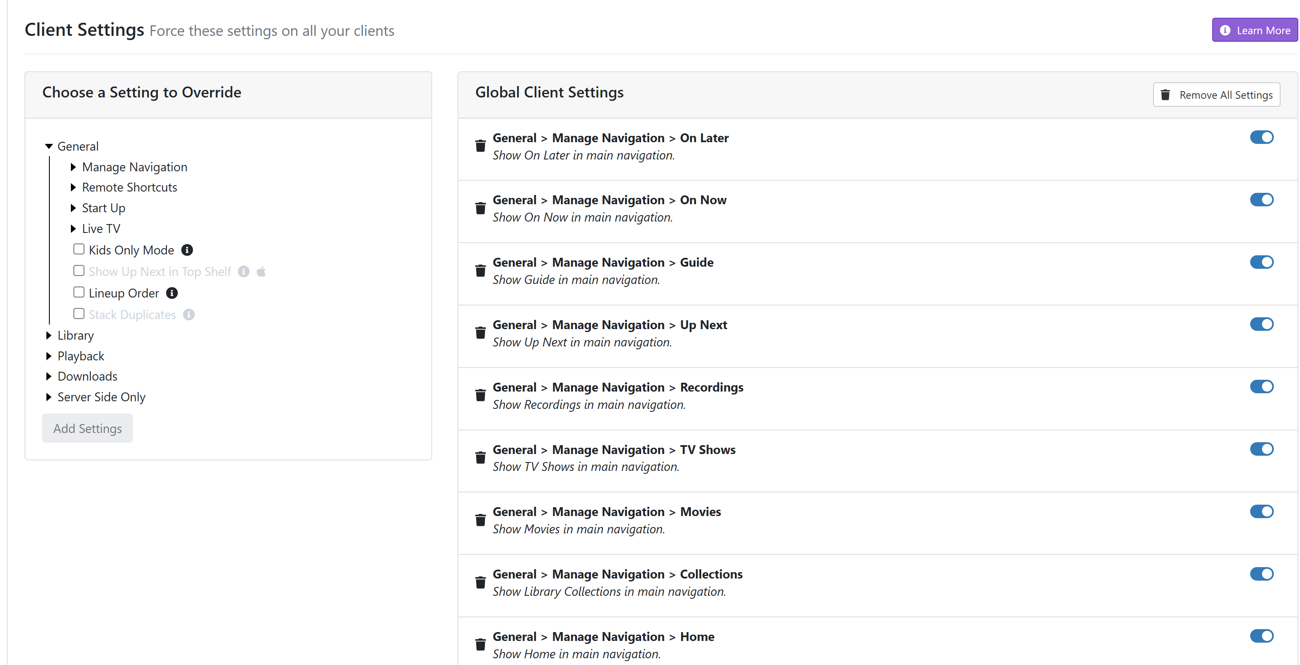Check the Kids Only Mode checkbox
This screenshot has width=1300, height=665.
coord(79,249)
